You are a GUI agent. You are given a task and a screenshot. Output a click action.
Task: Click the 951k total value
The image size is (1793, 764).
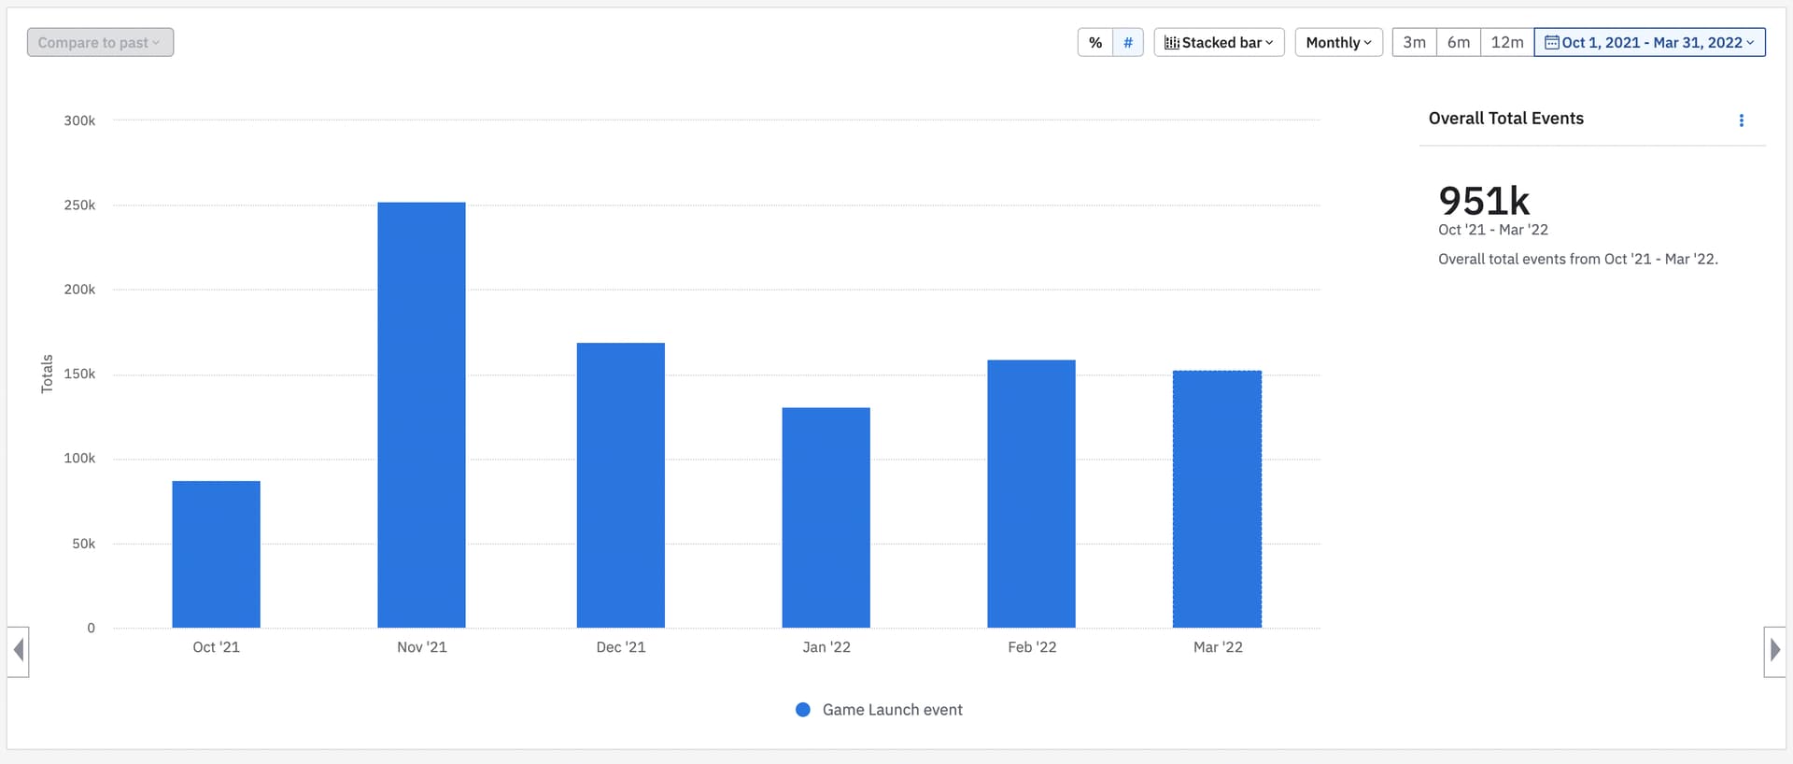point(1484,201)
